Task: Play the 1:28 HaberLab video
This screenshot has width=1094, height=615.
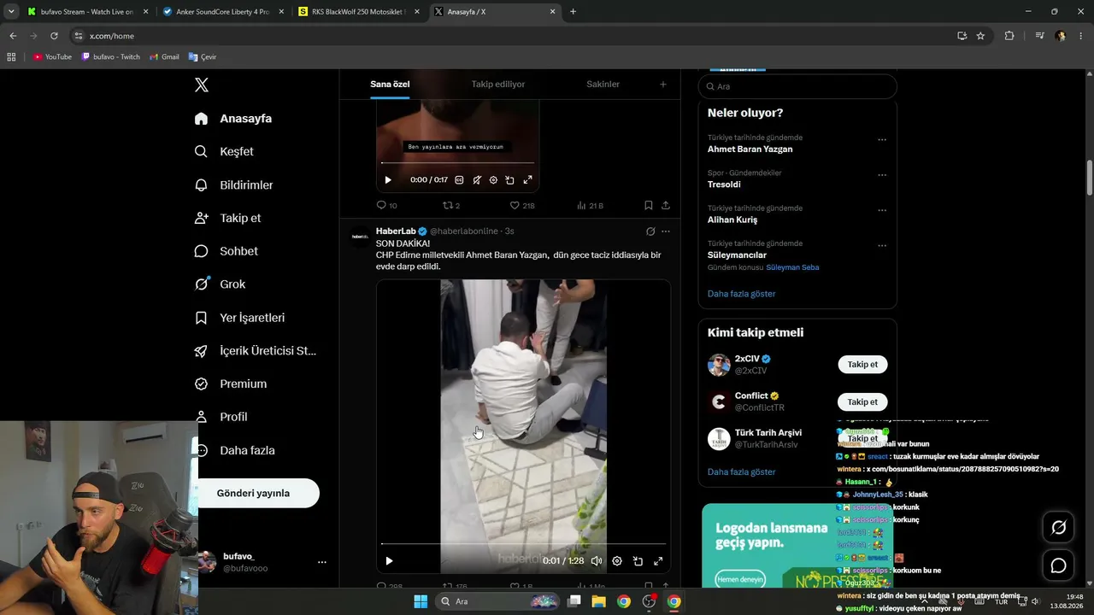Action: [x=389, y=561]
